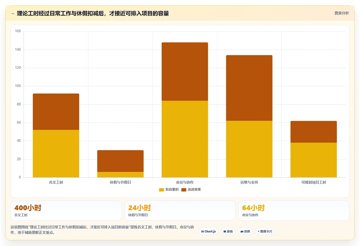Click the 名义工时 caption under 400小时
Screen dimensions: 360x246
[21, 215]
